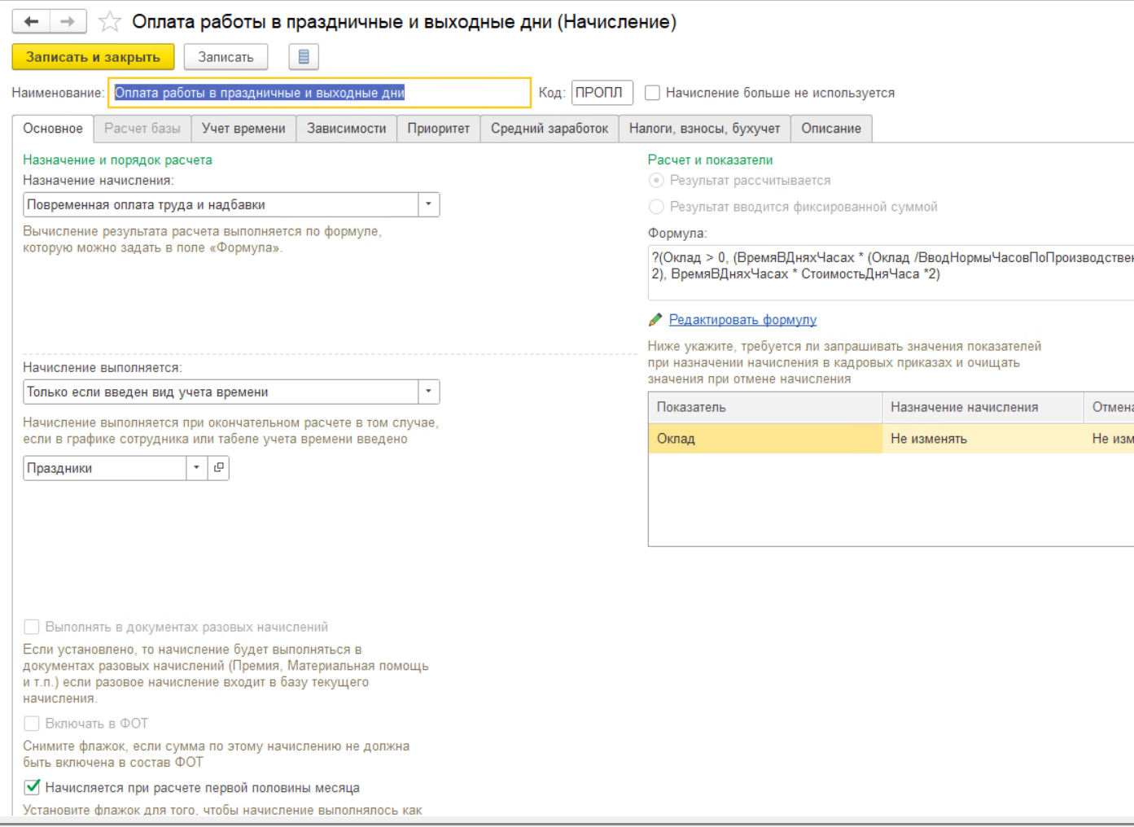The height and width of the screenshot is (827, 1134).
Task: Open the Праздники time type dropdown
Action: tap(196, 468)
